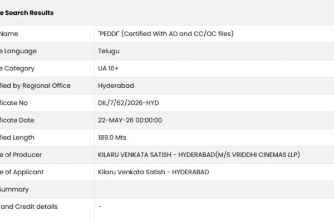Select the Summary row label
Image resolution: width=334 pixels, height=222 pixels.
[x=14, y=189]
